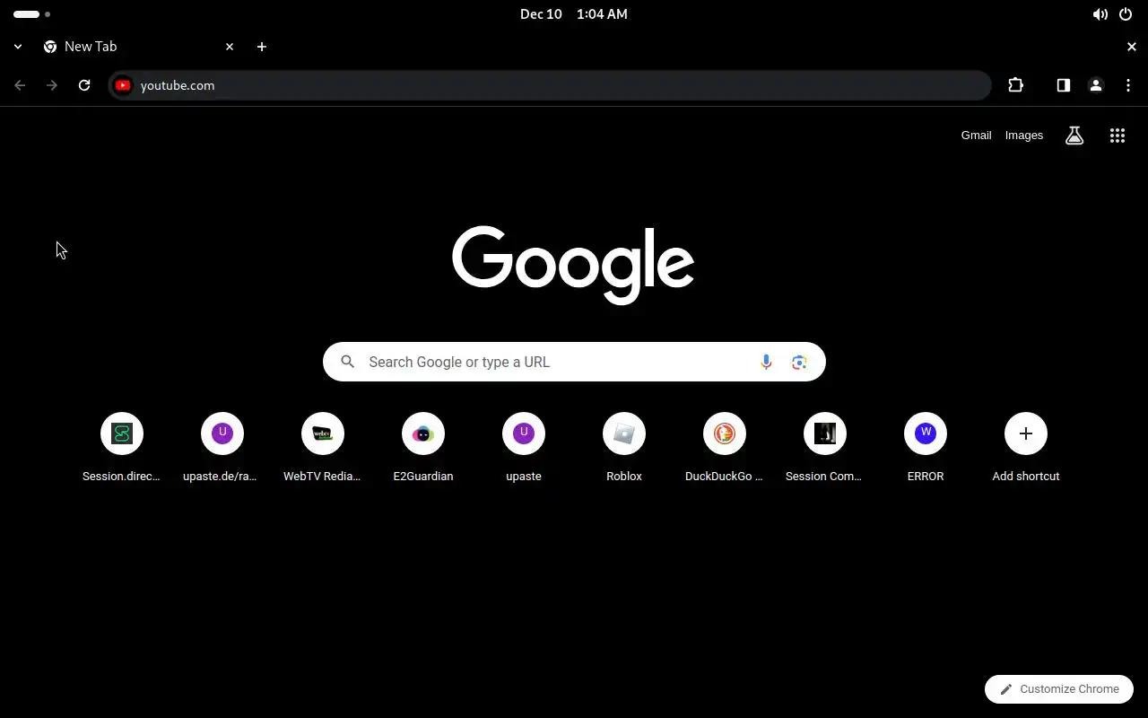Open the WebTV Redialed shortcut
This screenshot has width=1148, height=718.
click(323, 447)
